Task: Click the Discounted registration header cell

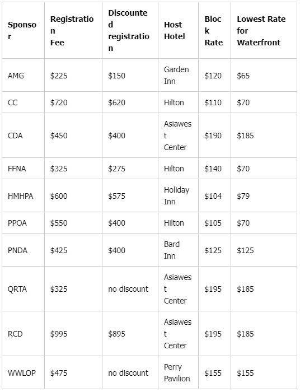Action: [130, 30]
